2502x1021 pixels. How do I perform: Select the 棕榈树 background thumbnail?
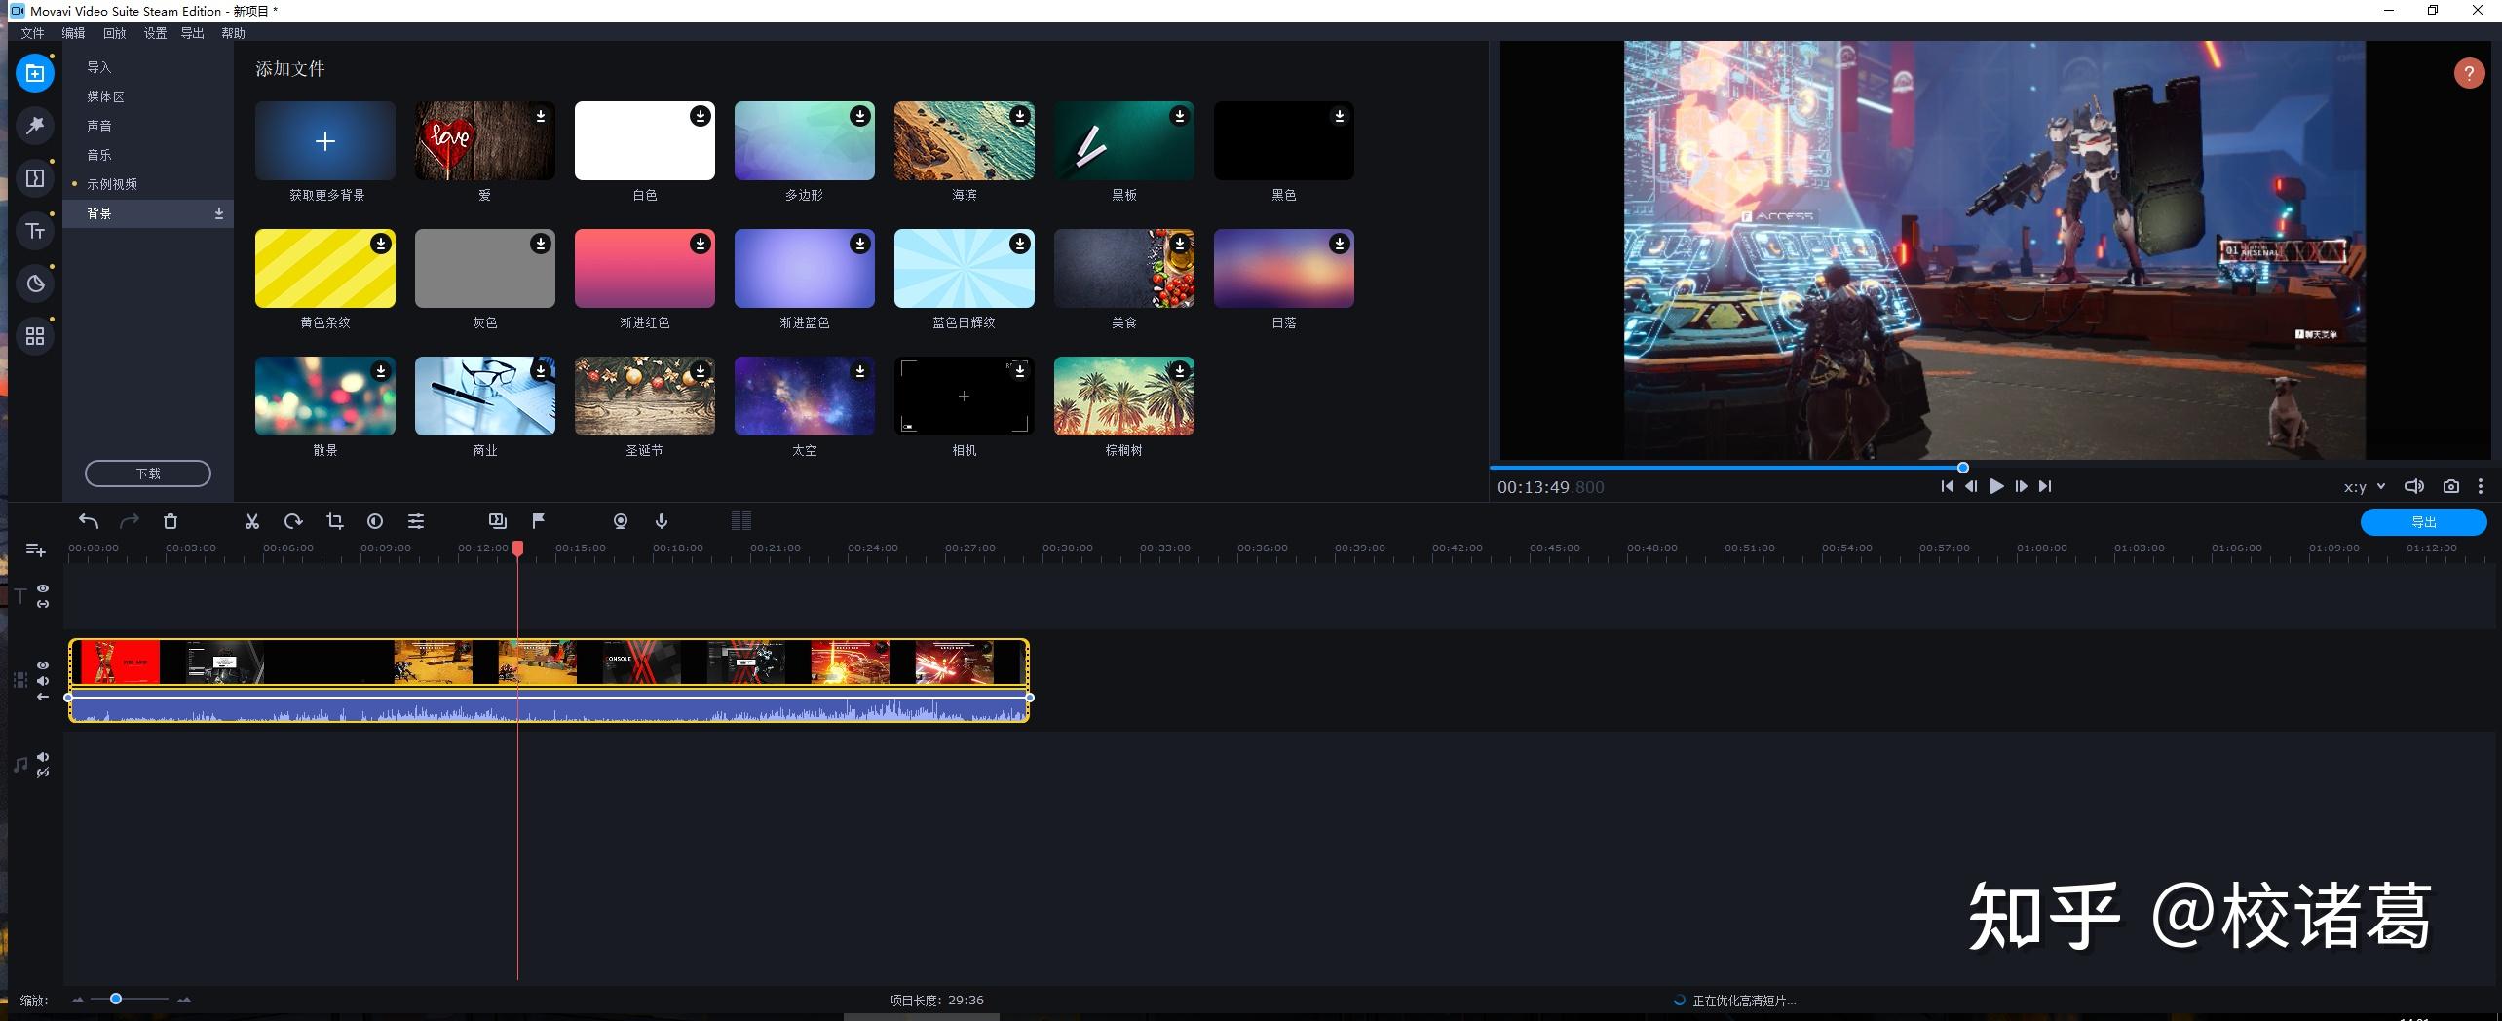1124,397
